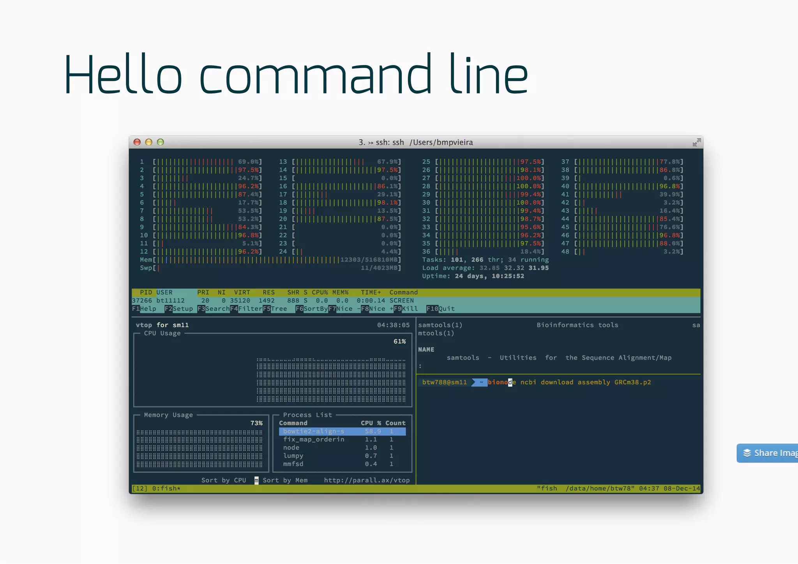Click Sort by CPU in vtop

pyautogui.click(x=224, y=480)
